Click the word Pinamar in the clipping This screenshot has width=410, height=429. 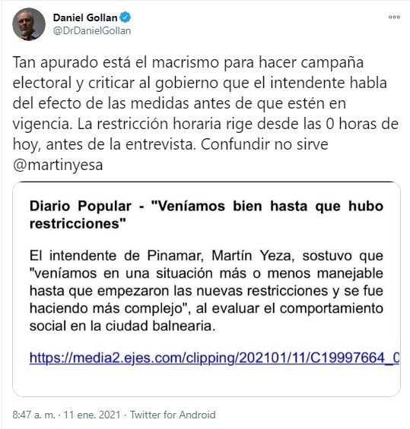tap(175, 256)
